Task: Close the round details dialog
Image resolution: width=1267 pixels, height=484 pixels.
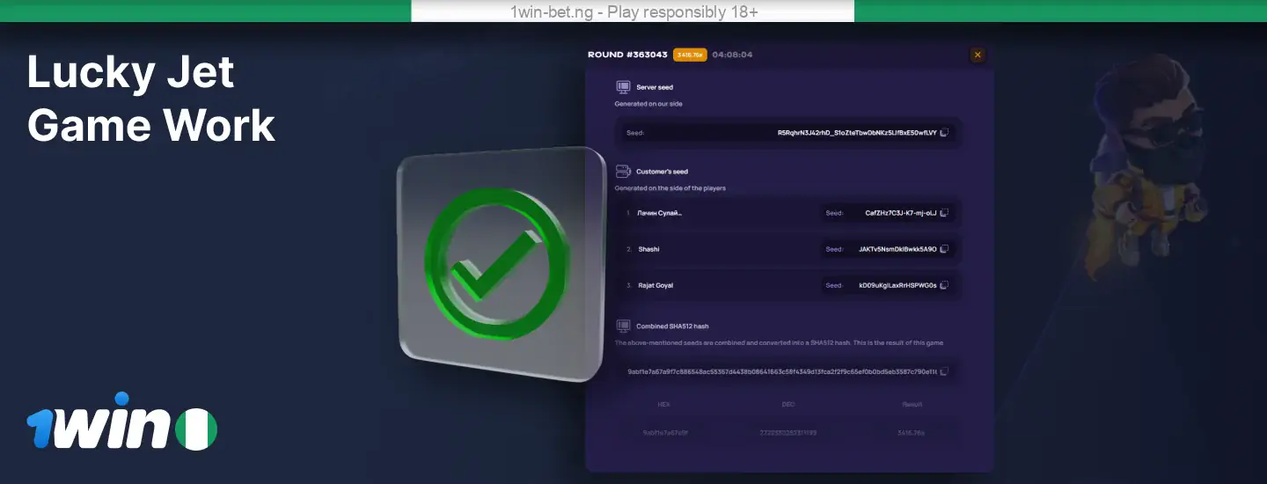Action: (977, 55)
